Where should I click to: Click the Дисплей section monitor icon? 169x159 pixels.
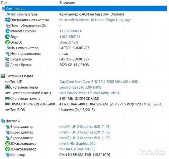point(3,121)
